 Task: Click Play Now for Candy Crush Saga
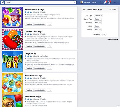pyautogui.click(x=29, y=46)
